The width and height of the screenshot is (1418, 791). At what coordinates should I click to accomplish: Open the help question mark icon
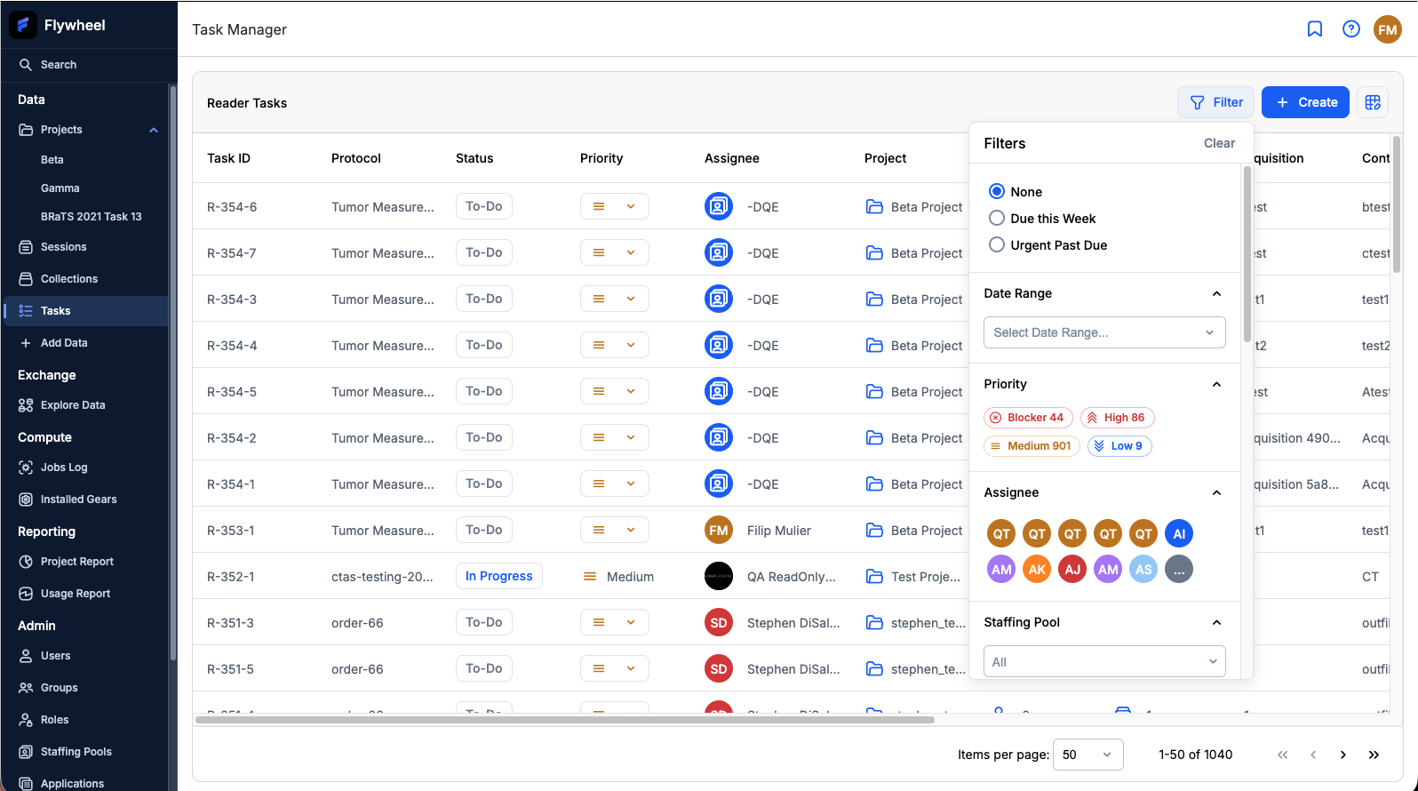click(1351, 29)
